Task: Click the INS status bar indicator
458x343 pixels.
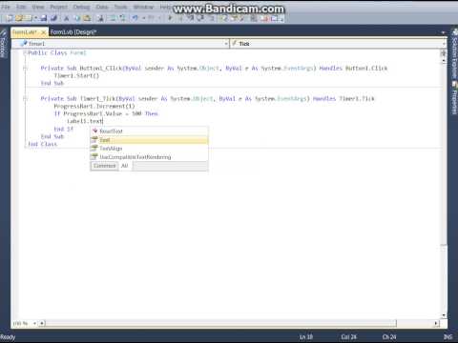Action: click(448, 337)
